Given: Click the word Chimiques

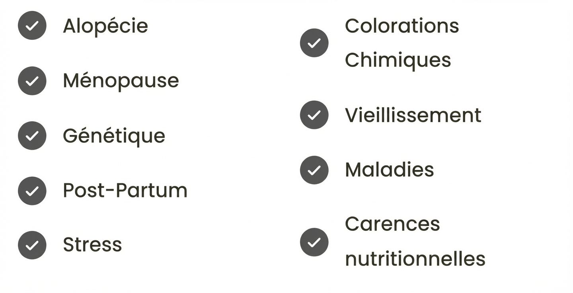Looking at the screenshot, I should 398,60.
